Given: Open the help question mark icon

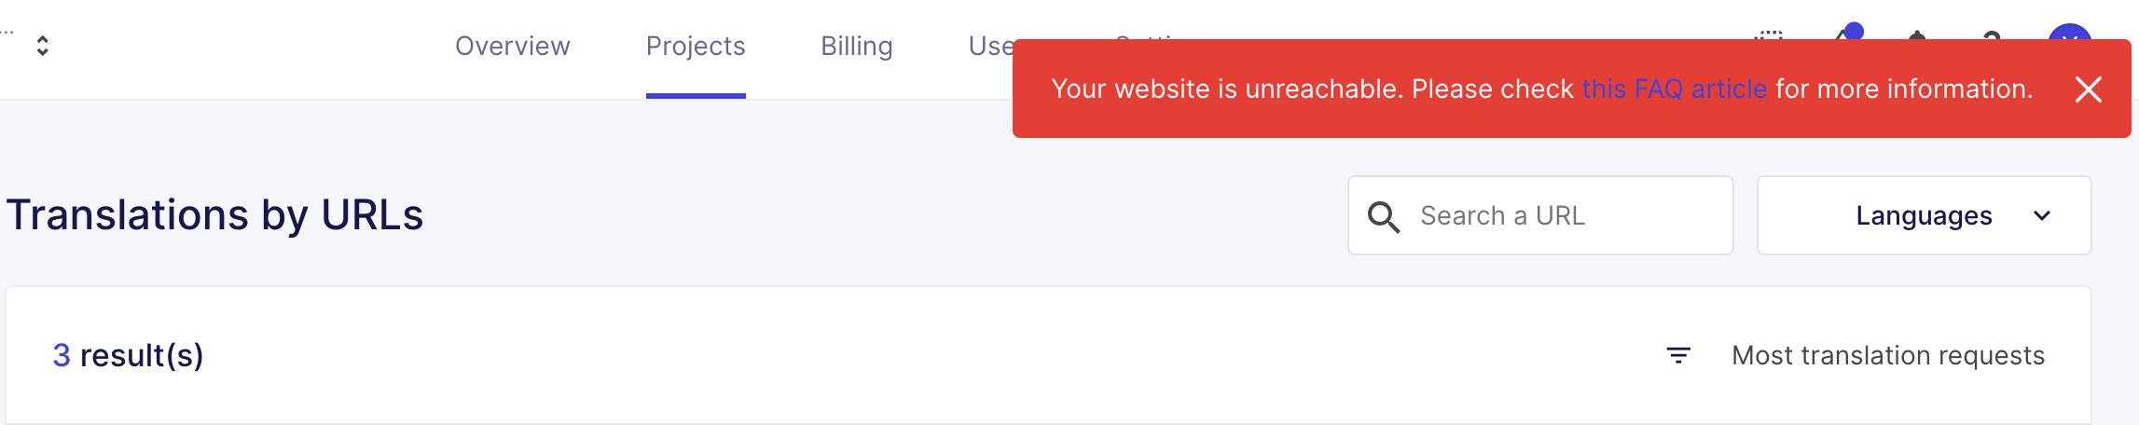Looking at the screenshot, I should (x=1992, y=35).
